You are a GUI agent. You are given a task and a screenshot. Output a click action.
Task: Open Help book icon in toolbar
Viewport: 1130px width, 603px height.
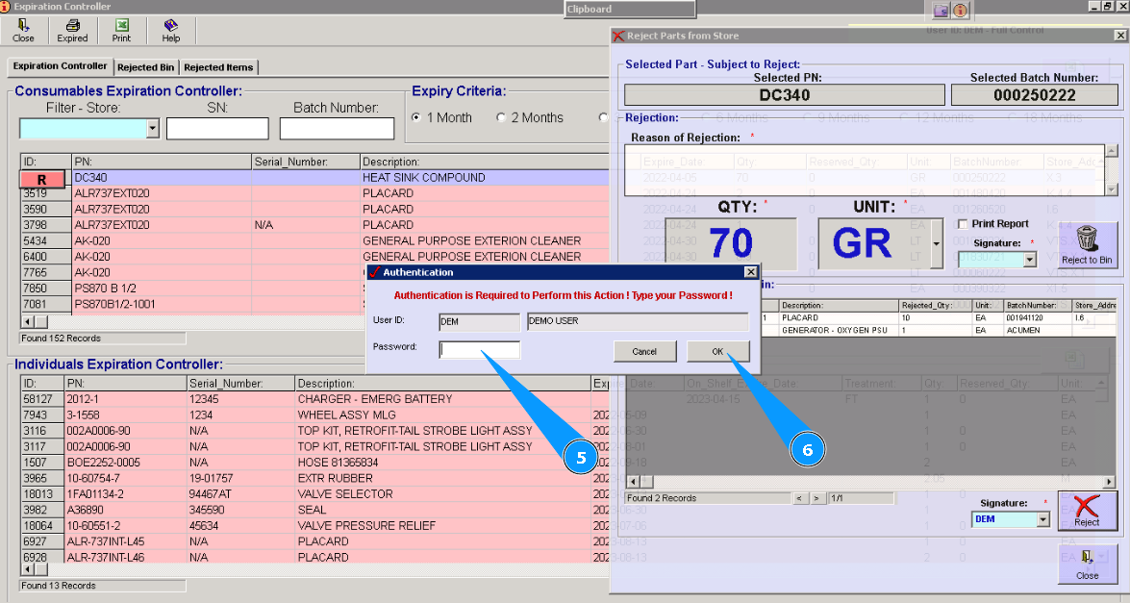(170, 26)
